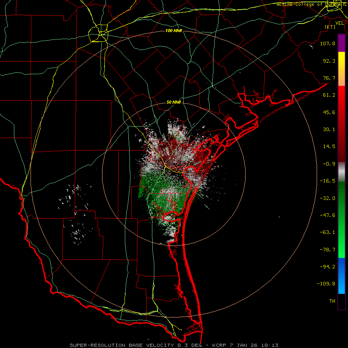This screenshot has width=348, height=348.
Task: Click the KCRP station ID in the caption
Action: 220,345
